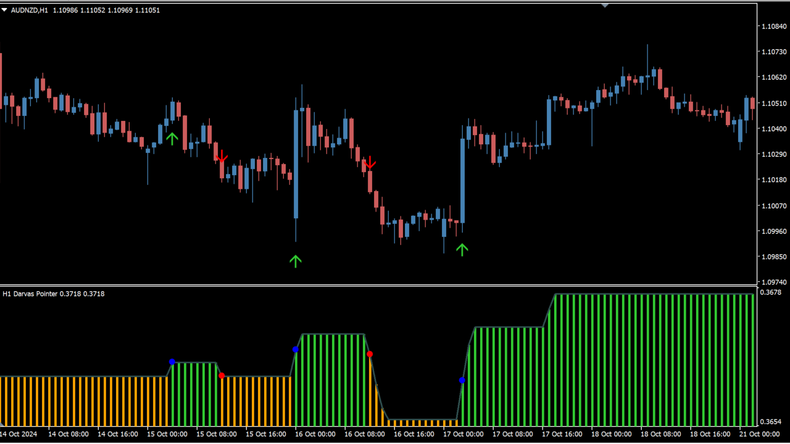Click the 1.10510 price level on the axis
This screenshot has height=444, width=790.
[774, 104]
